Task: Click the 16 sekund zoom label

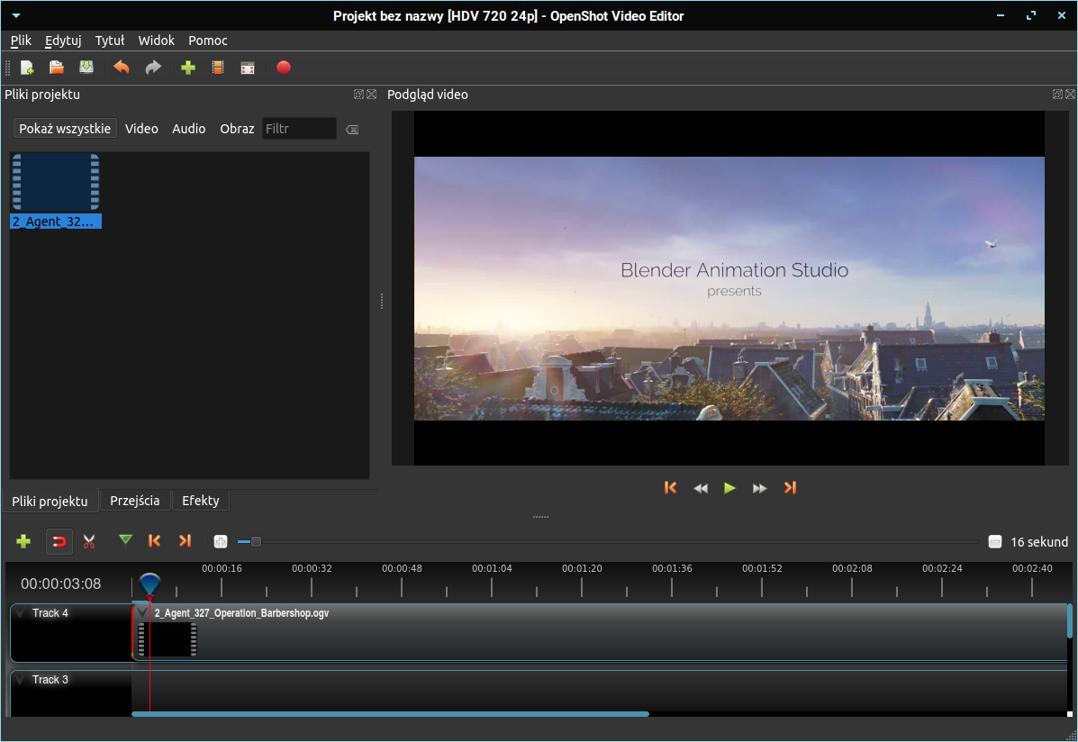Action: click(x=1038, y=542)
